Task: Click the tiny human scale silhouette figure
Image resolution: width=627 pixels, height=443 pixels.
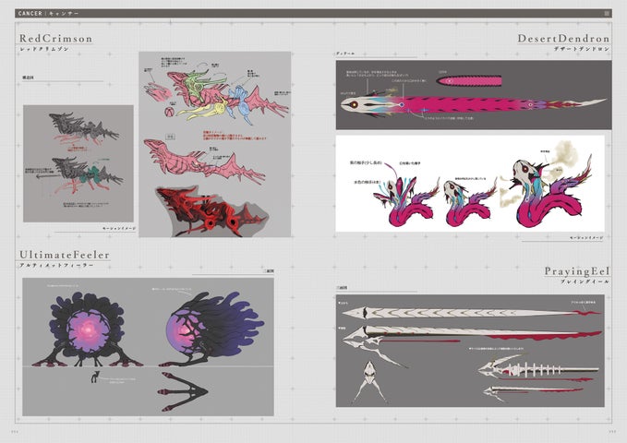Action: coord(93,378)
